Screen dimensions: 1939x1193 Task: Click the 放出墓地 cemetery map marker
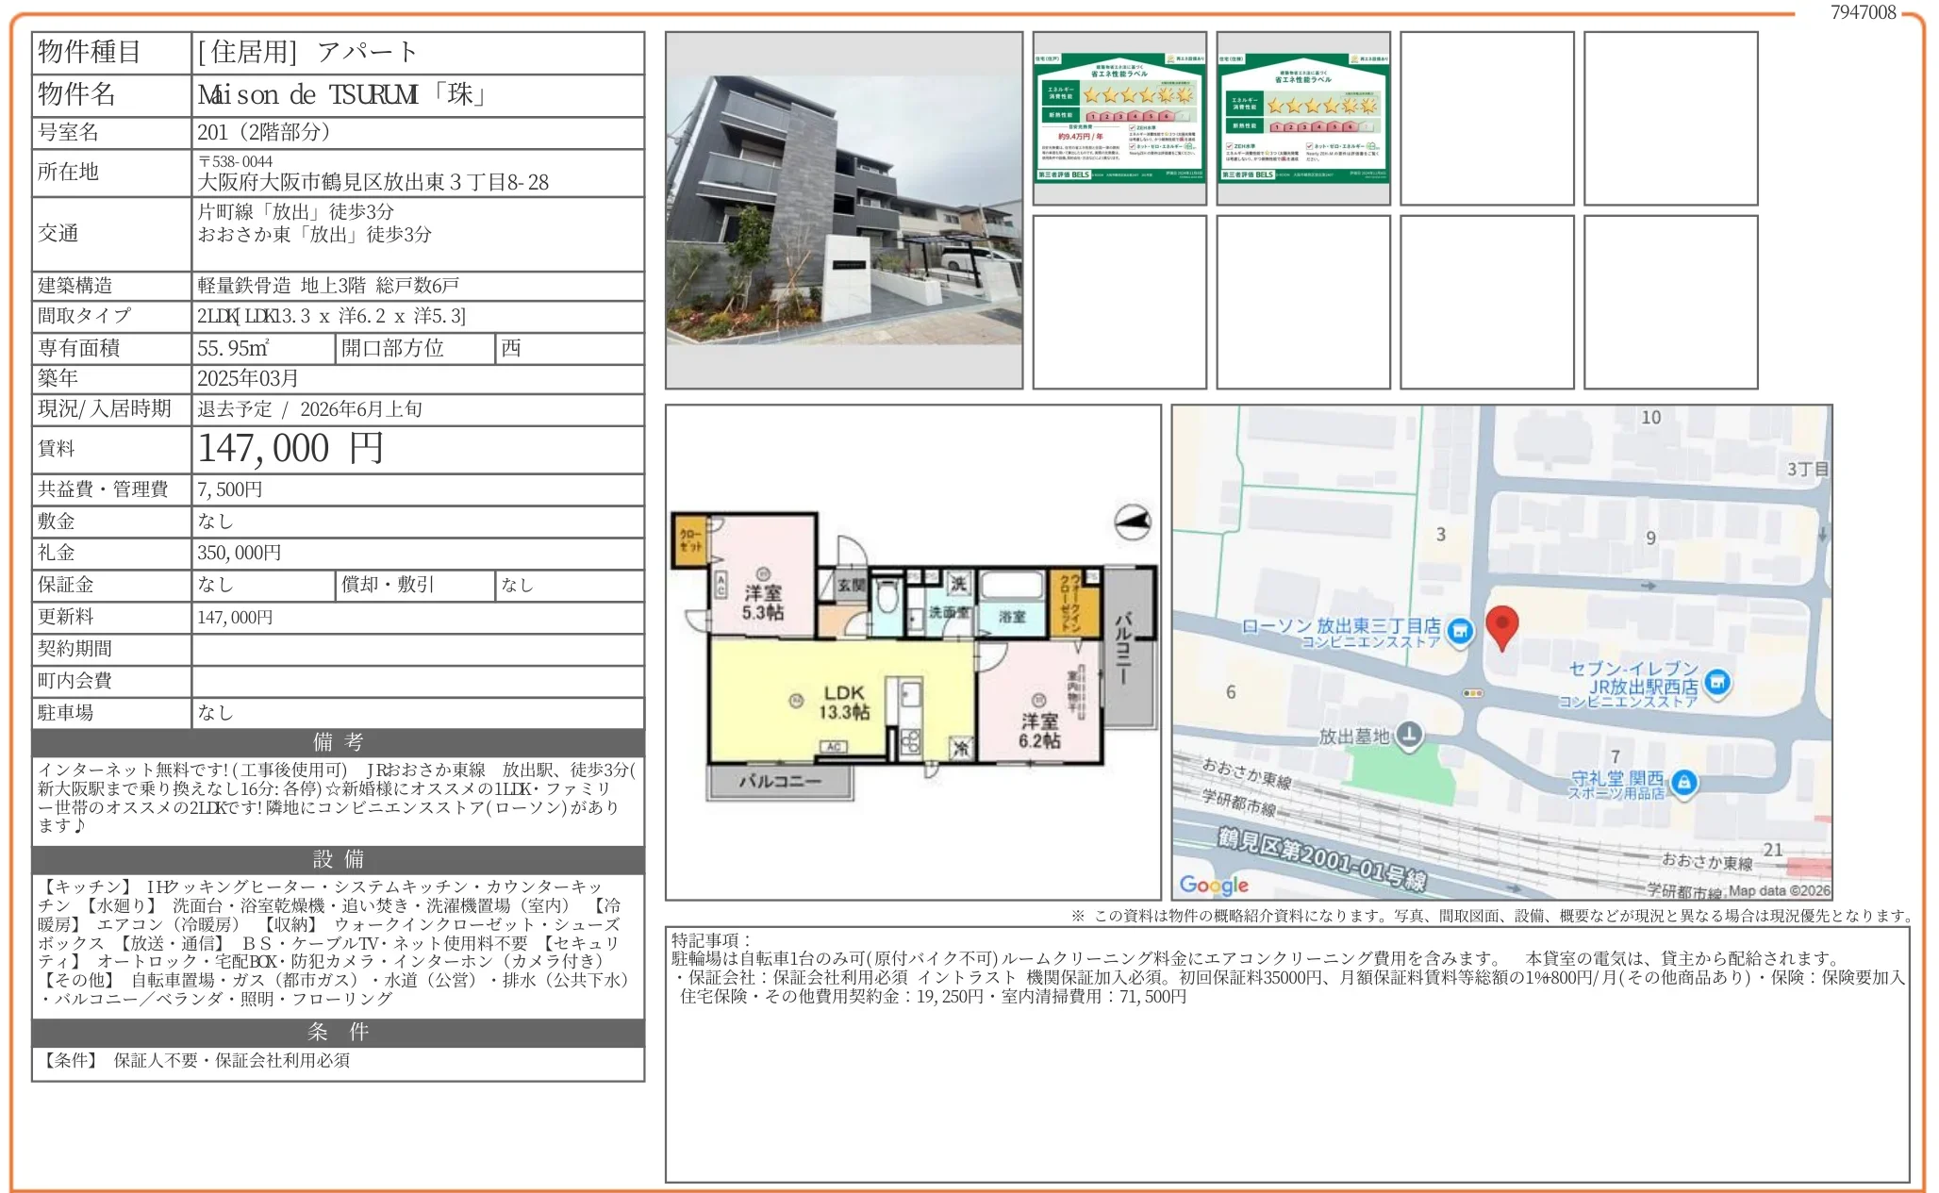tap(1409, 735)
